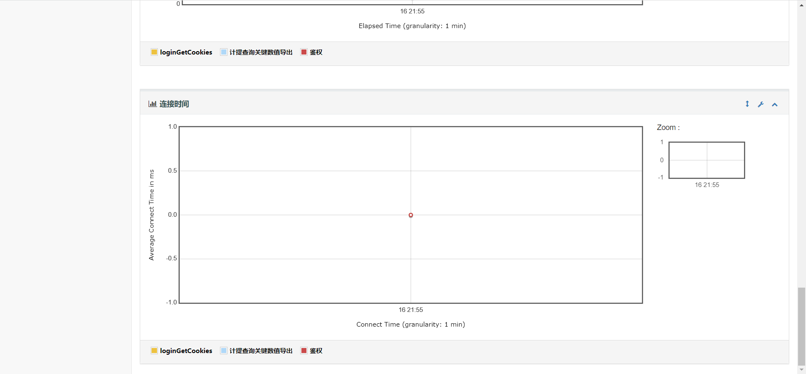Click the bar chart icon beside 连接时间
Screen dimensions: 806x374
152,104
